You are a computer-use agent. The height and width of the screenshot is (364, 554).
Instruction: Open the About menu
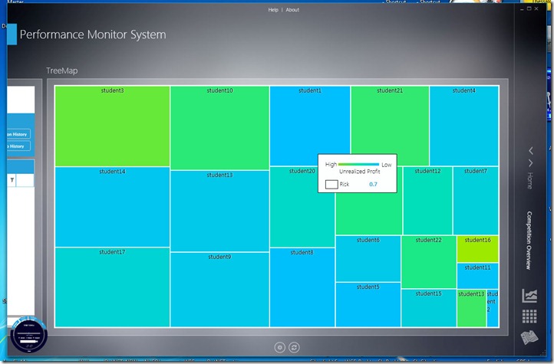[x=292, y=10]
